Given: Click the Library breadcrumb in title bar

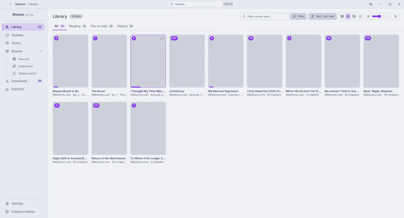Looking at the screenshot, I should [33, 4].
